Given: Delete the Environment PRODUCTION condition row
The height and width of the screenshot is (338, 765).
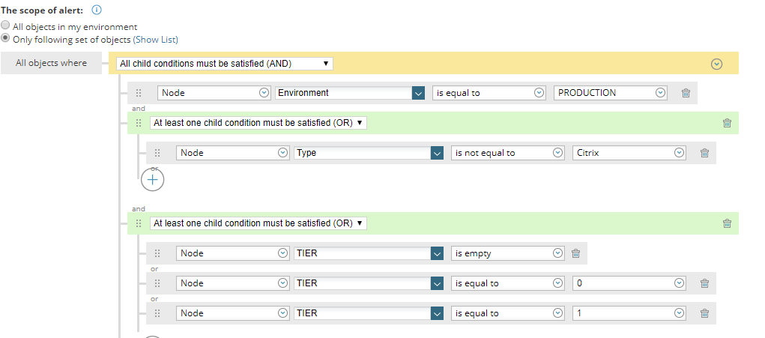Looking at the screenshot, I should click(686, 93).
